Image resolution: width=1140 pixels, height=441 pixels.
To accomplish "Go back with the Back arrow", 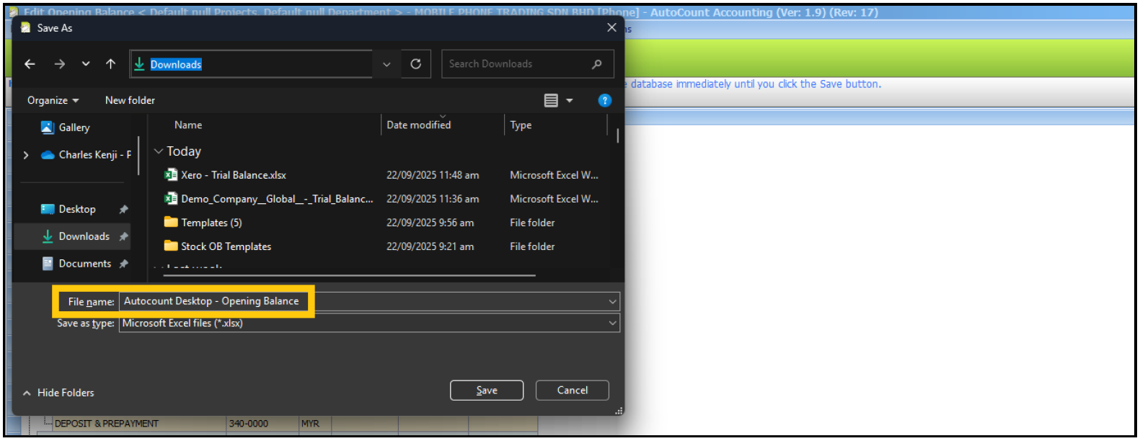I will point(30,64).
